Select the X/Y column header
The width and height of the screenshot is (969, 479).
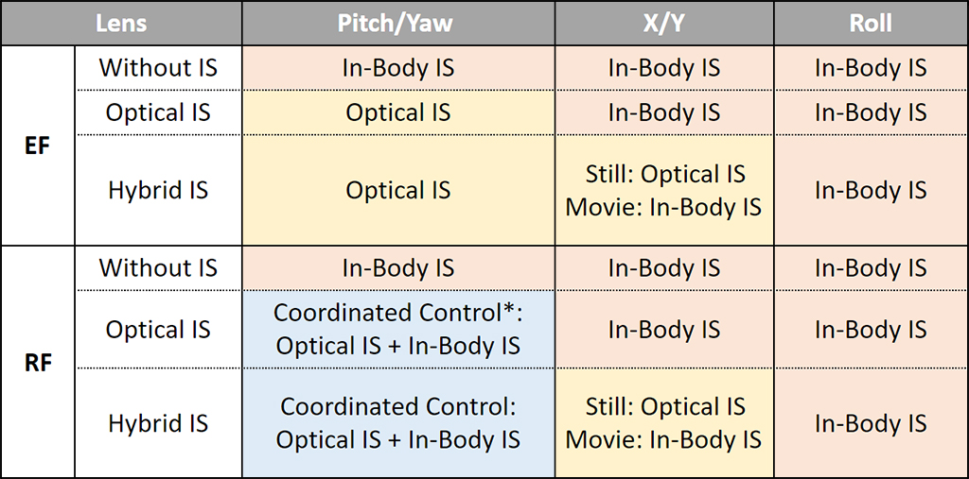tap(663, 23)
